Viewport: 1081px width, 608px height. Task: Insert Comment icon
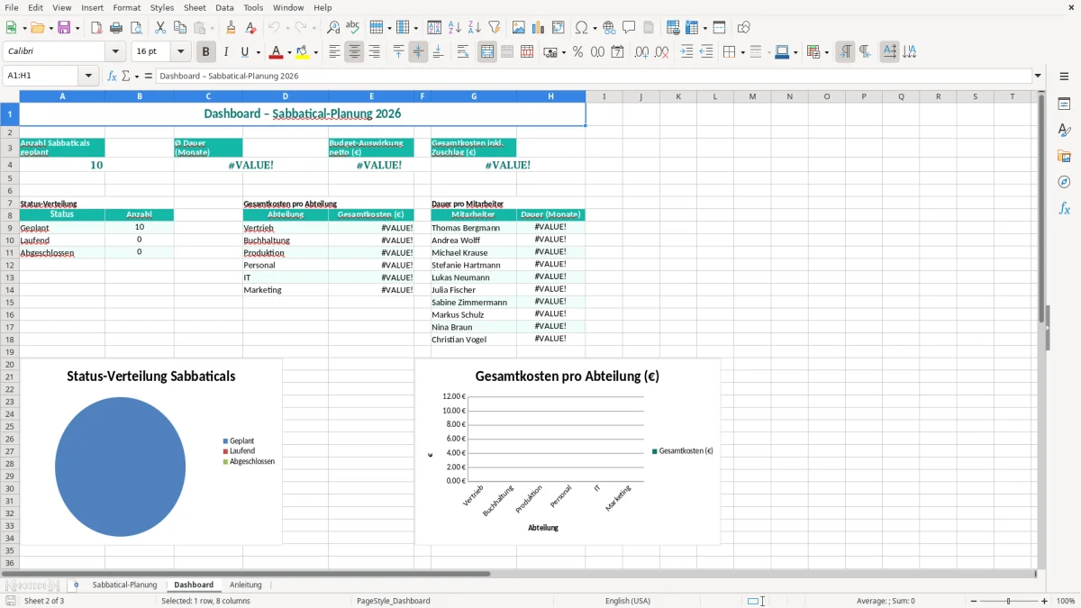pos(629,28)
